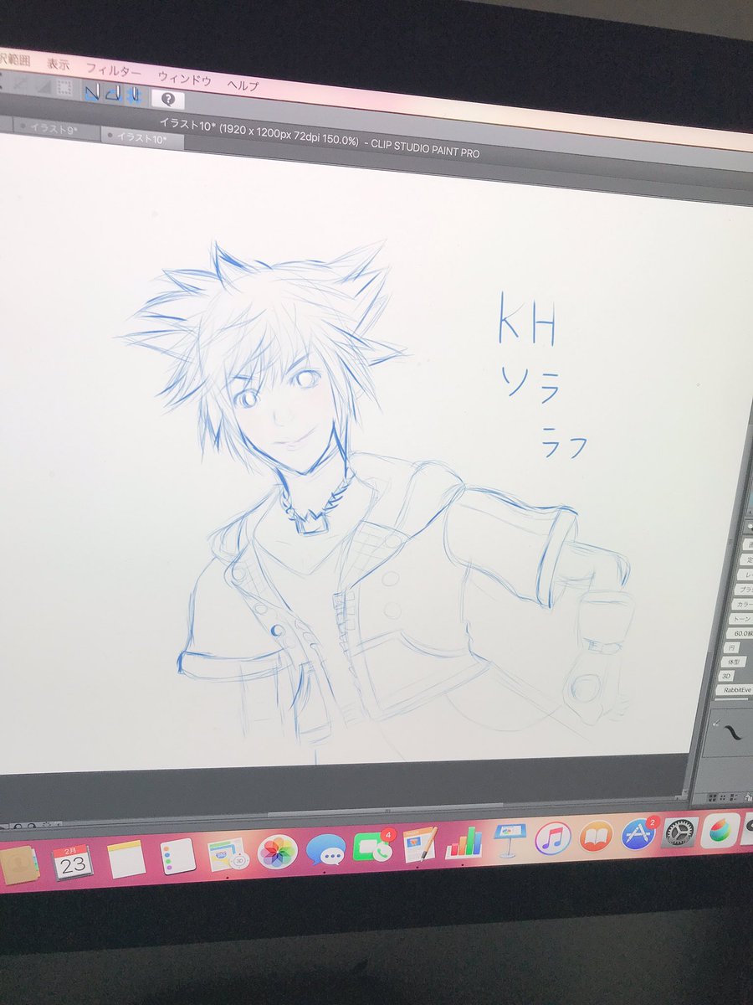Open FaceTime with the 4 badge
Viewport: 753px width, 1005px height.
coord(373,847)
